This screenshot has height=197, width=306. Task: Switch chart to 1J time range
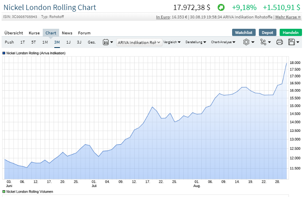(x=68, y=42)
